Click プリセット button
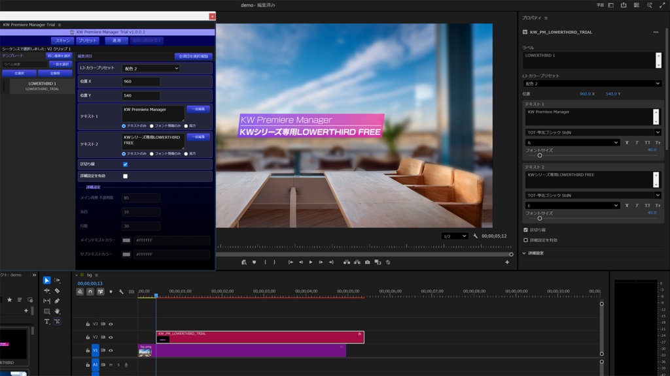670x376 pixels. (88, 40)
